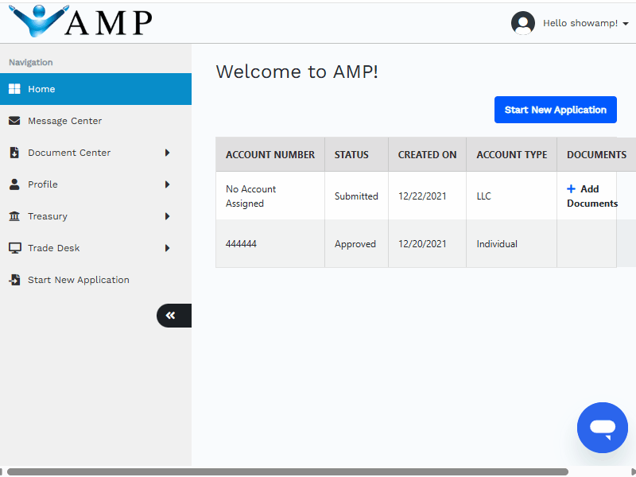The width and height of the screenshot is (636, 477).
Task: Click the Document Center file icon
Action: 14,153
